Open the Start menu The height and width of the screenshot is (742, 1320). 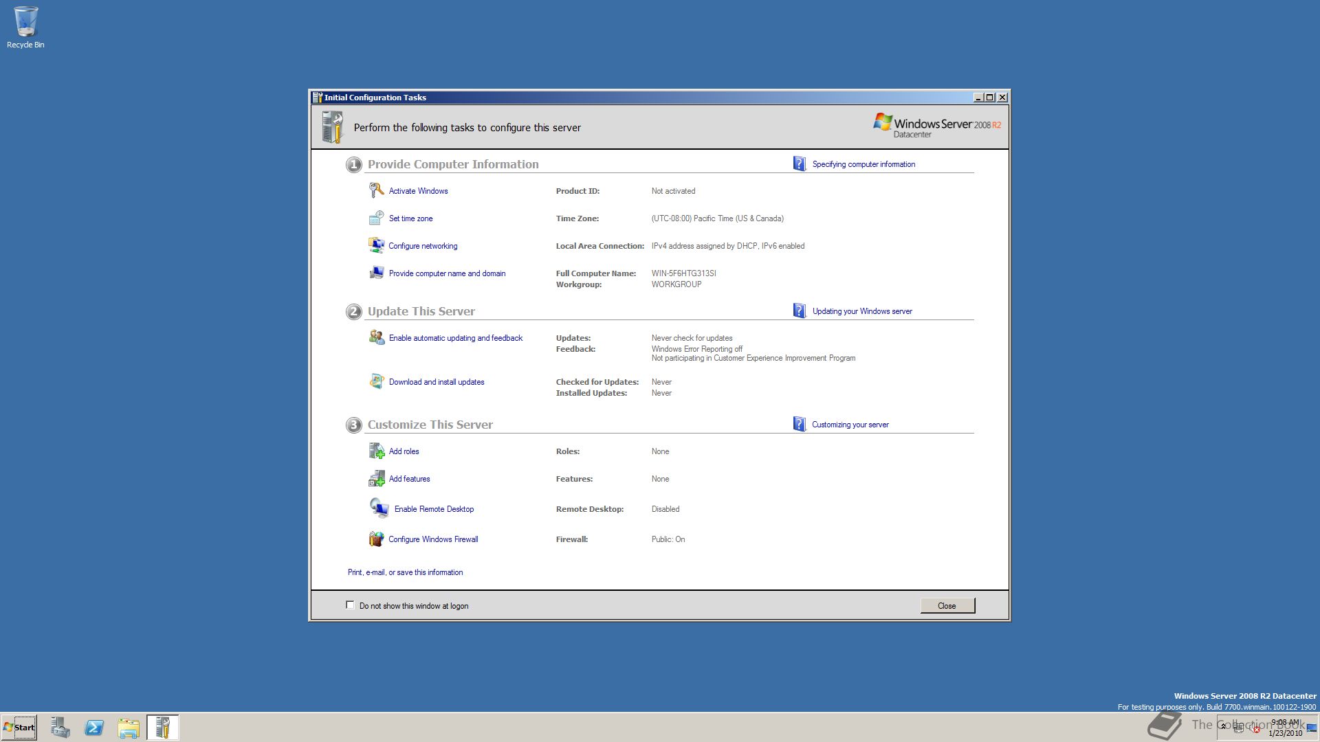19,728
